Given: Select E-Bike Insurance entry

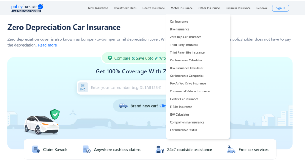Looking at the screenshot, I should [x=181, y=107].
